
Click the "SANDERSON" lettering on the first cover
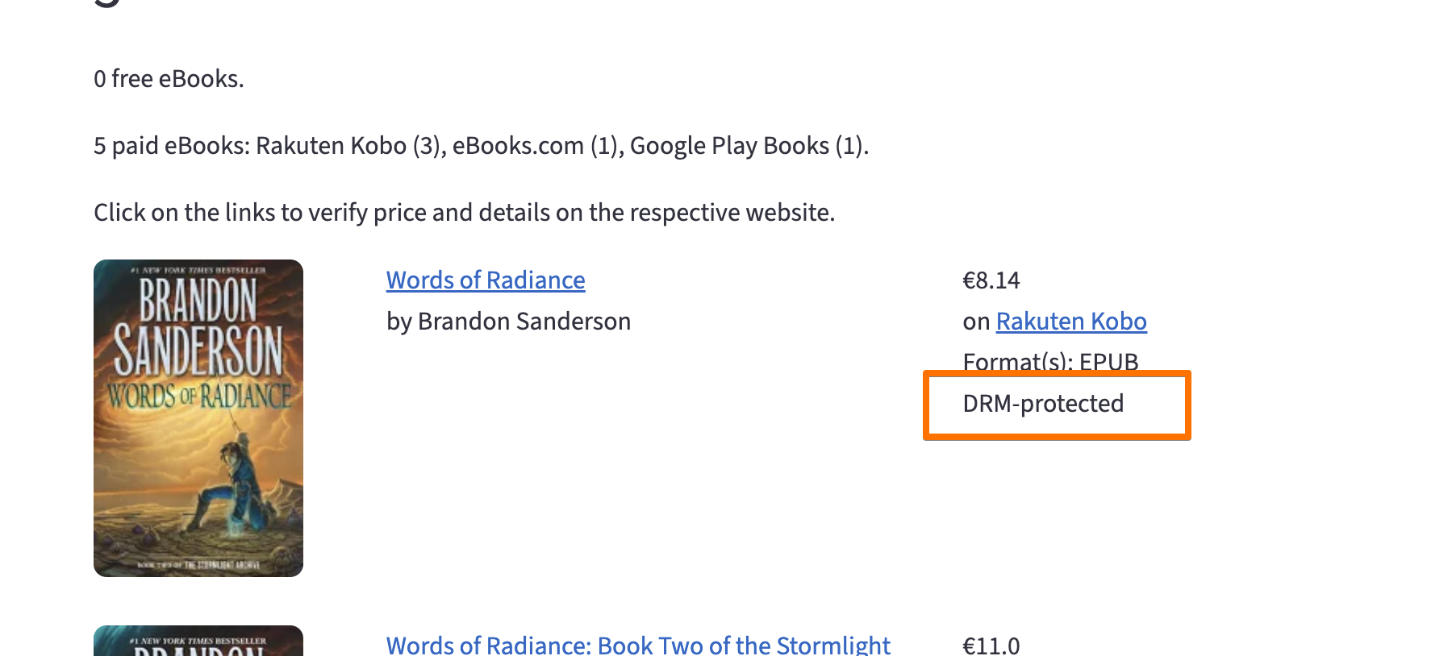pyautogui.click(x=198, y=351)
